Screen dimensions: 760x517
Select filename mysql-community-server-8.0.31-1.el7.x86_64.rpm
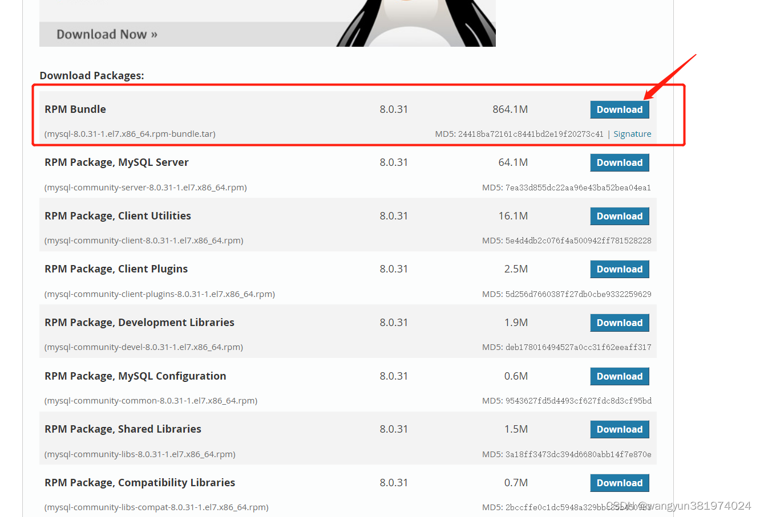pos(145,188)
